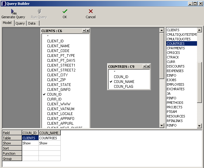Uncheck COUN_NAME field in COUNTRIES table
The image size is (204, 168).
coord(111,82)
